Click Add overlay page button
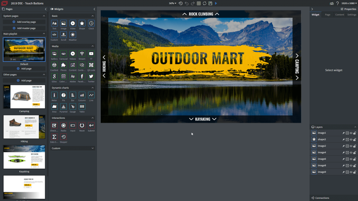The width and height of the screenshot is (358, 201). tap(24, 21)
